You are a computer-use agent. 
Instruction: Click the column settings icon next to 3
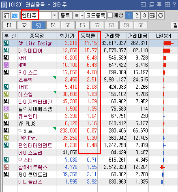(x=152, y=15)
